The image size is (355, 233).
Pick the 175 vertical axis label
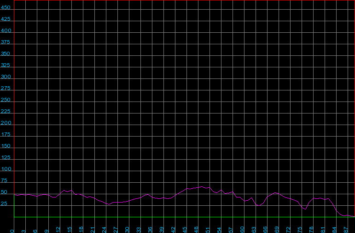6,135
